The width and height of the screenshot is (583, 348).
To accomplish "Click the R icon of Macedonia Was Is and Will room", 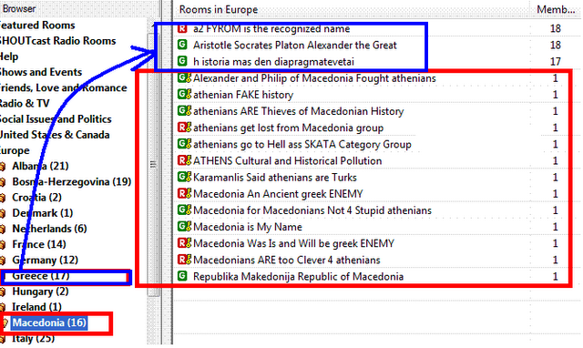I will coord(184,243).
